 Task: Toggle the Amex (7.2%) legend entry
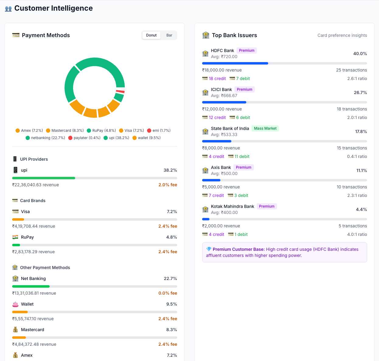pos(29,130)
